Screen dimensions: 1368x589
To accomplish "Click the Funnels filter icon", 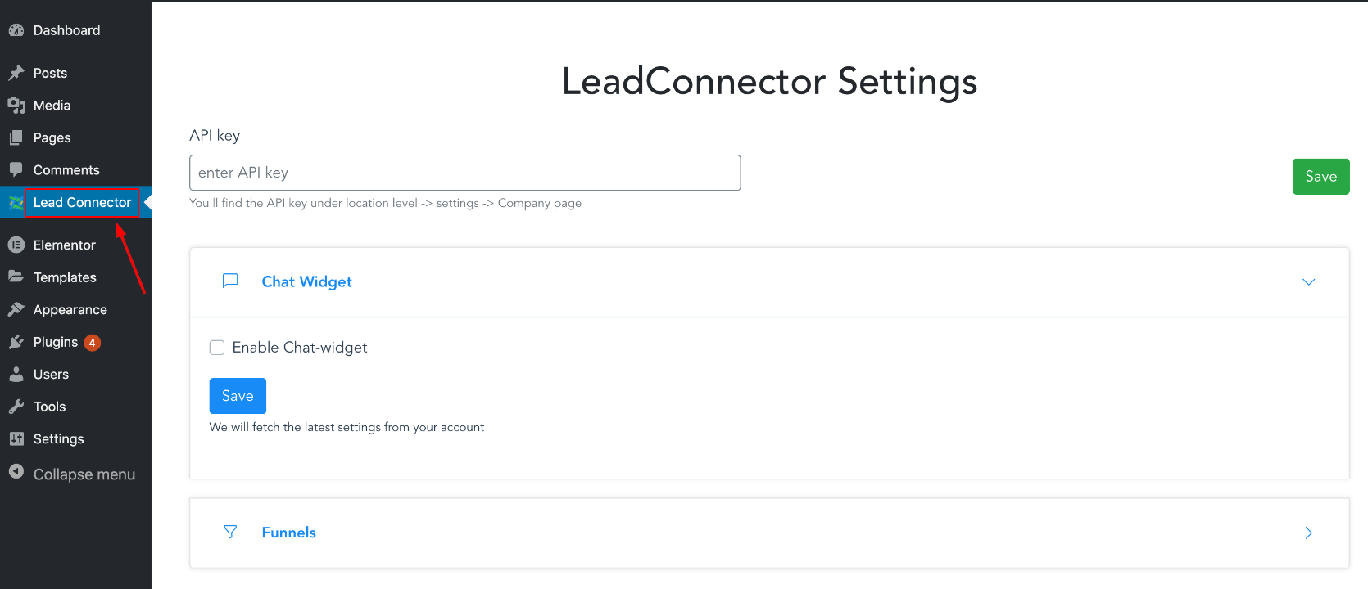I will (x=230, y=533).
